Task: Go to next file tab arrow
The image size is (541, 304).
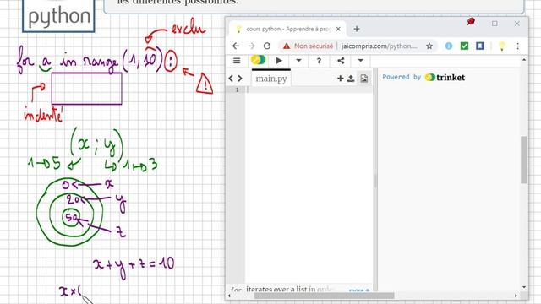Action: click(x=240, y=79)
